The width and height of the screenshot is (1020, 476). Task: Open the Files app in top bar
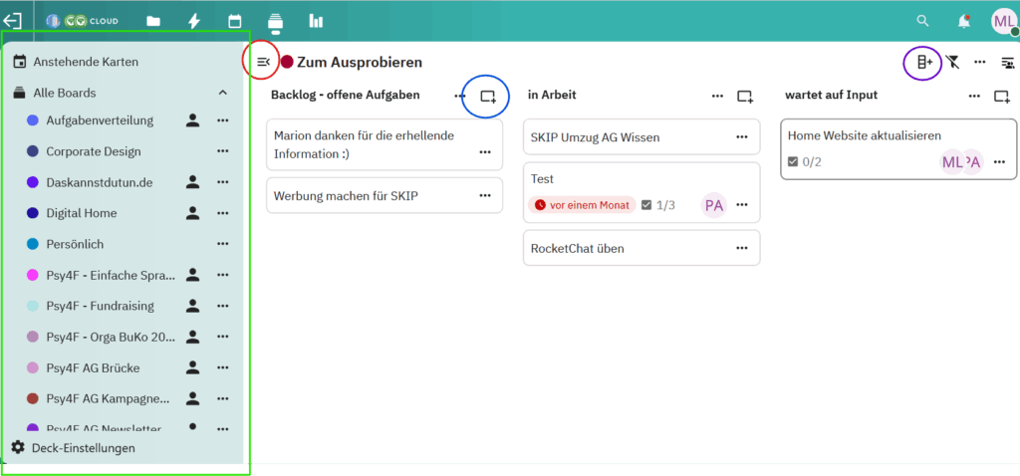tap(153, 21)
